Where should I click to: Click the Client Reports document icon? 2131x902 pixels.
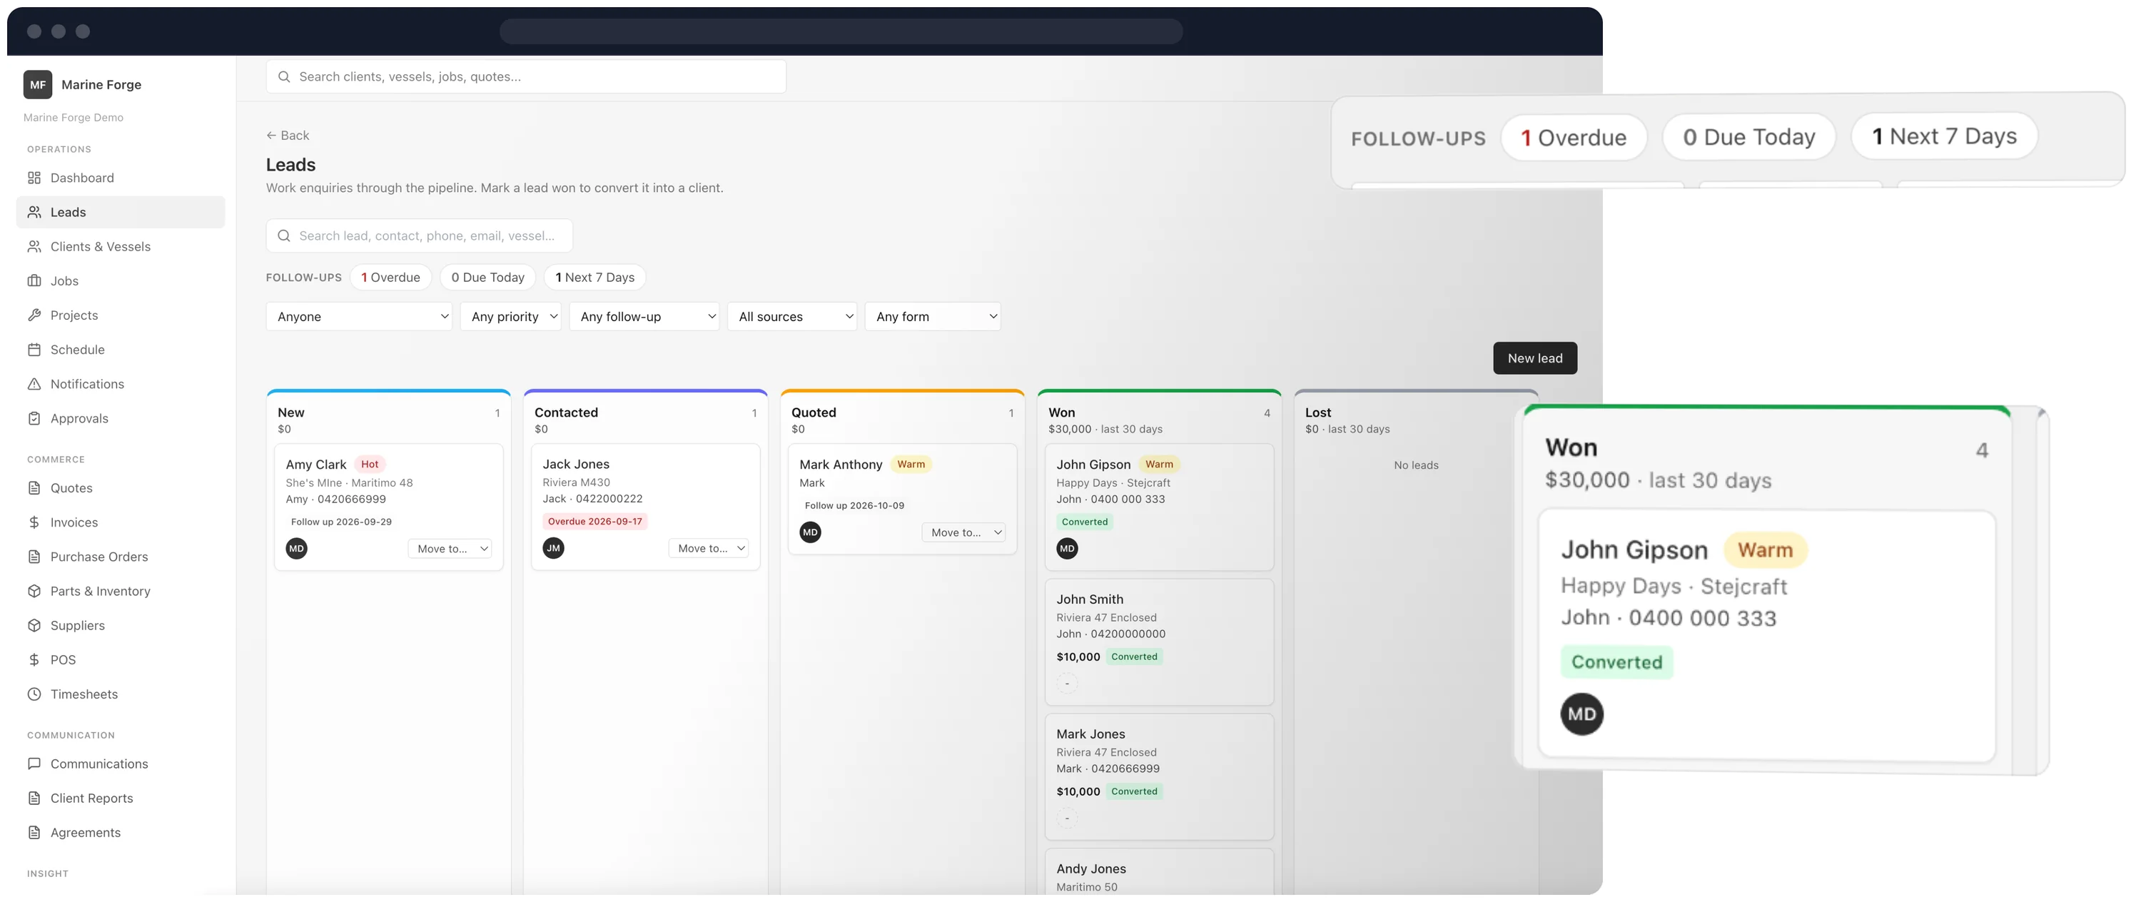(34, 798)
